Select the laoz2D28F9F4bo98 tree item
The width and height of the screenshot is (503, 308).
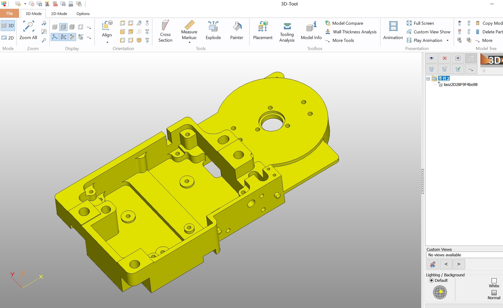click(x=460, y=85)
